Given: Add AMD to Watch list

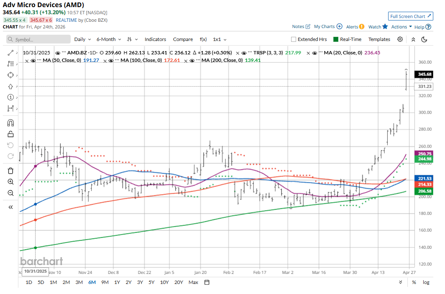Looking at the screenshot, I should 378,27.
